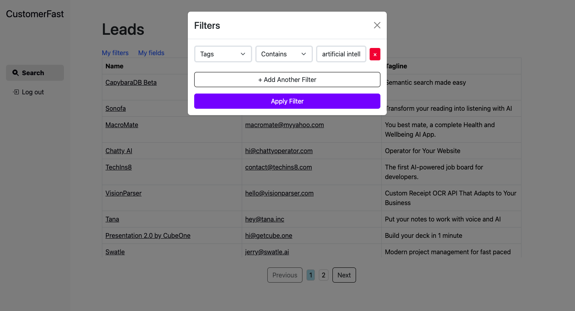Viewport: 575px width, 311px height.
Task: Open the MacroMate lead
Action: (x=122, y=125)
